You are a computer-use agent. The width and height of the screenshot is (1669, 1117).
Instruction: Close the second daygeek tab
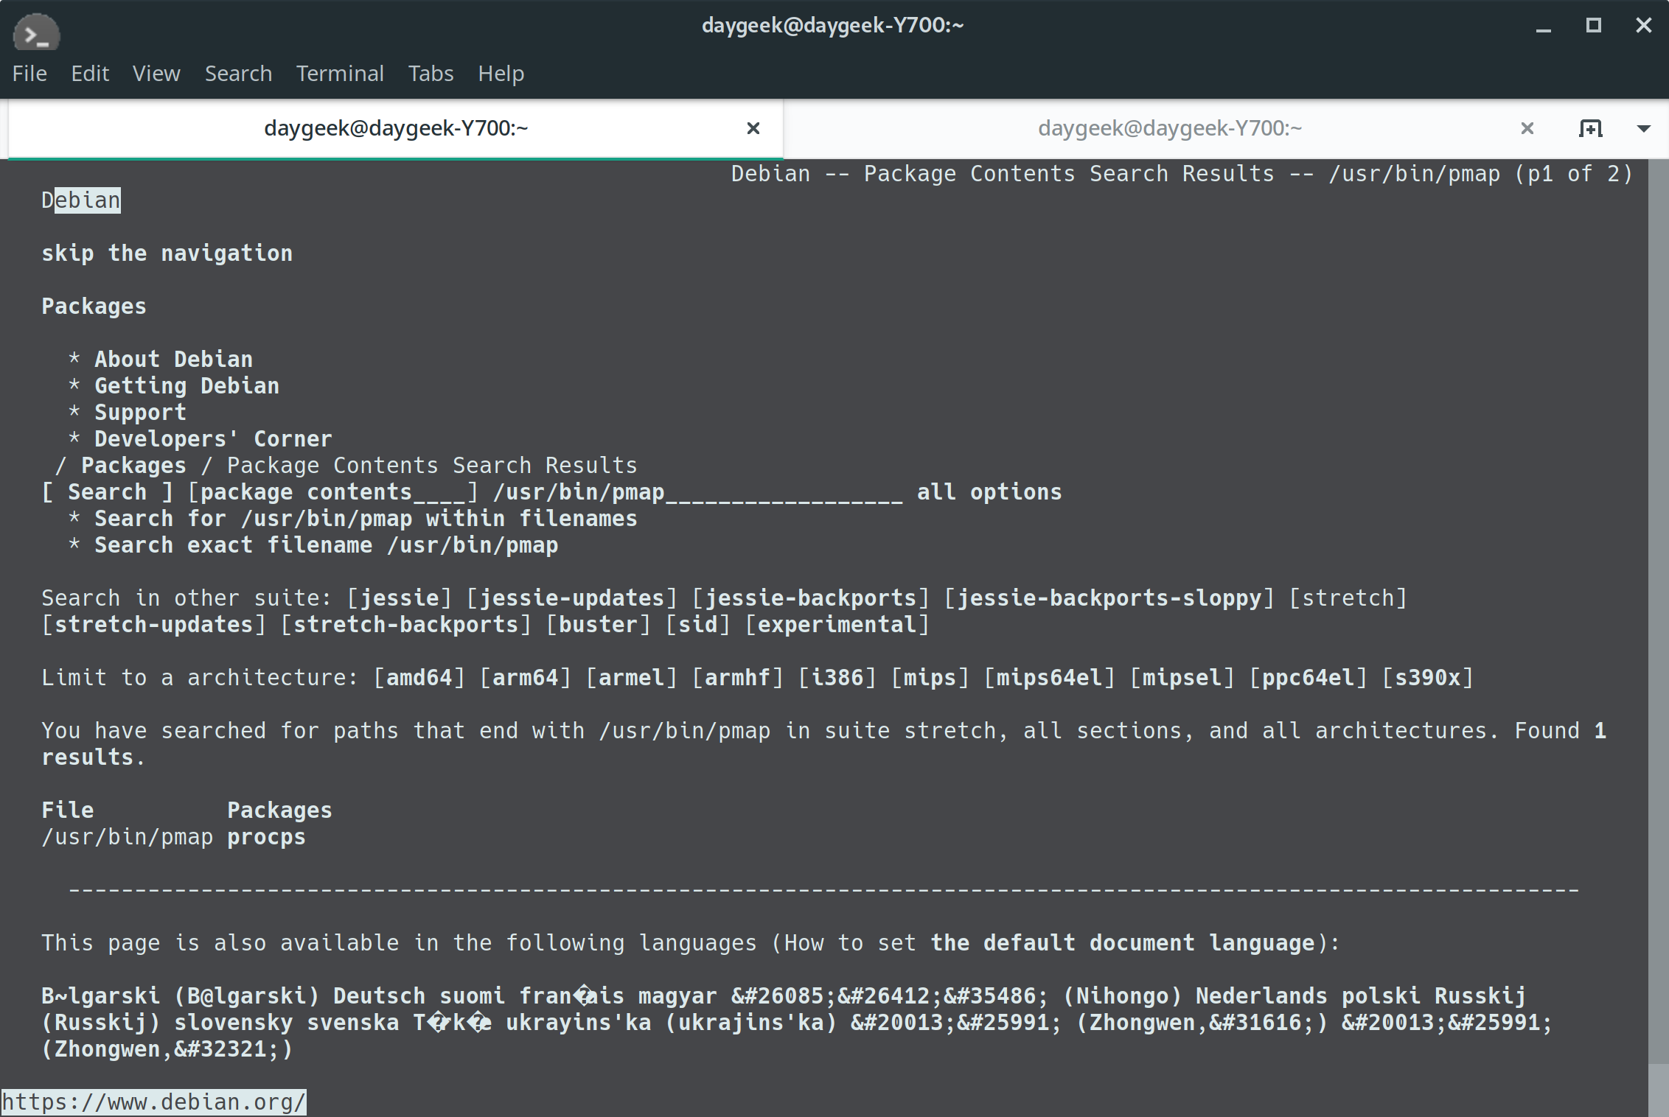click(x=1527, y=128)
